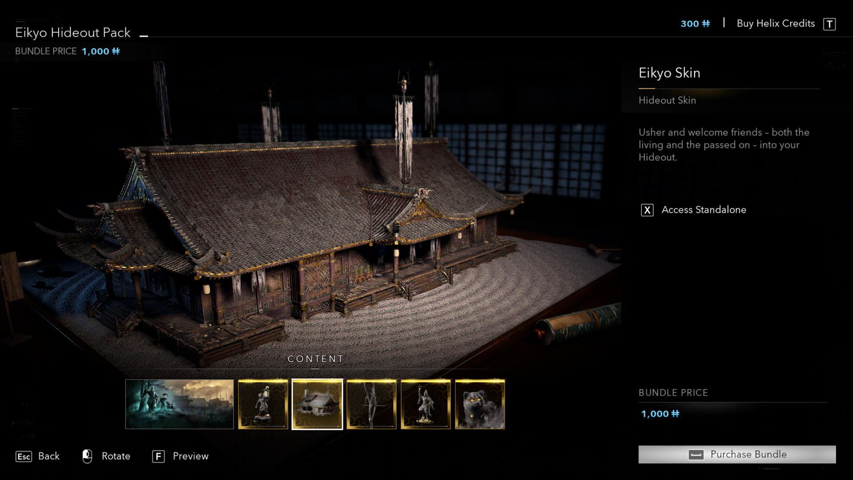Click the Rotate label
Viewport: 853px width, 480px height.
pyautogui.click(x=116, y=456)
